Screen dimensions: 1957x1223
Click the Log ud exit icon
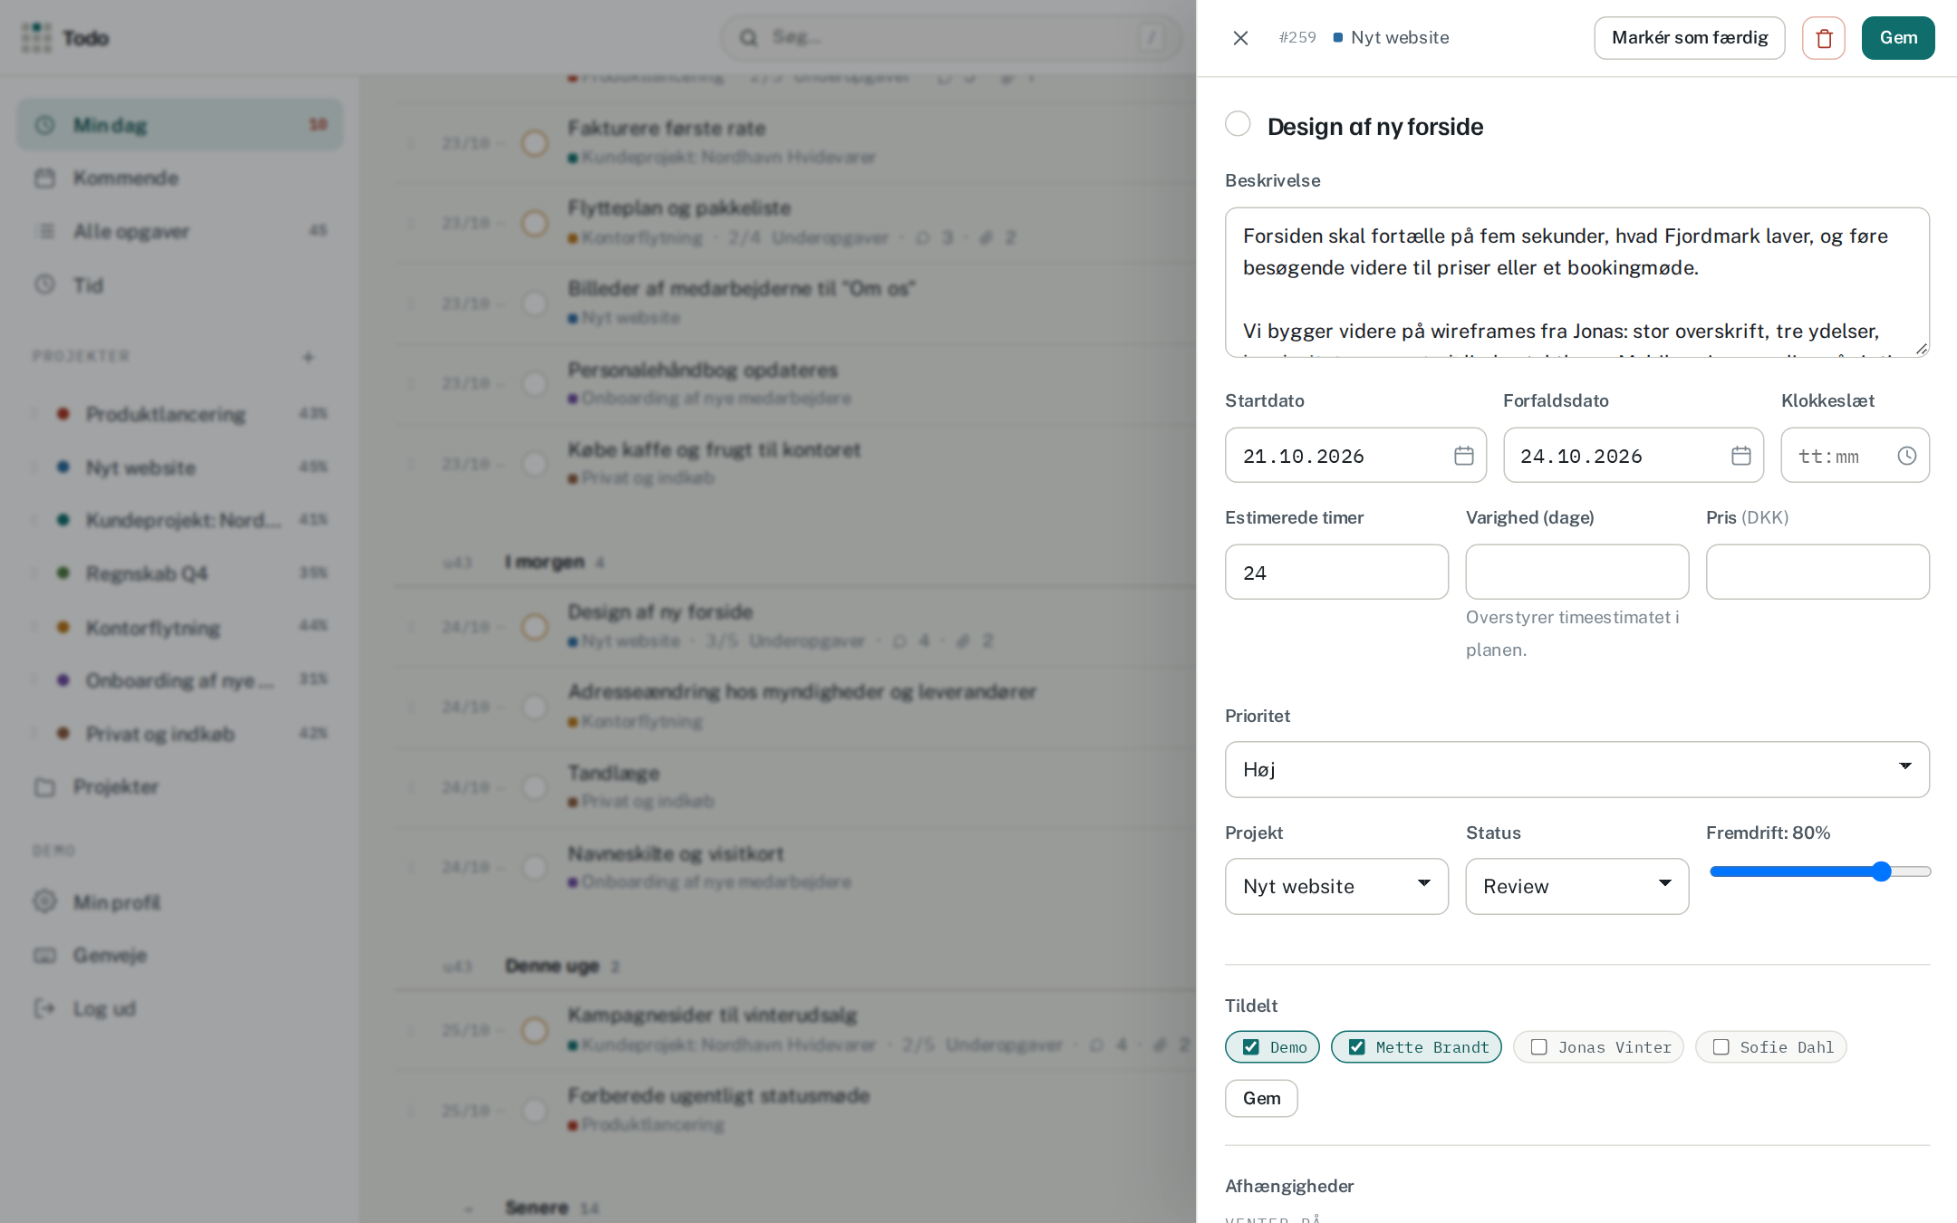pyautogui.click(x=44, y=1008)
